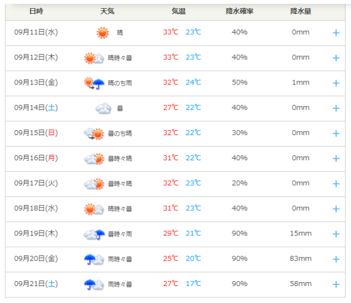Click the cloud-then-sun icon for 09月15日
351x303 pixels.
tap(94, 133)
